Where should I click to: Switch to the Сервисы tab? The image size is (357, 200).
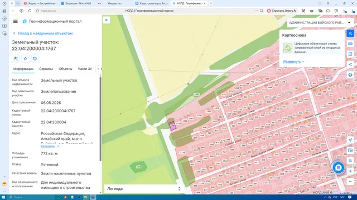(46, 69)
